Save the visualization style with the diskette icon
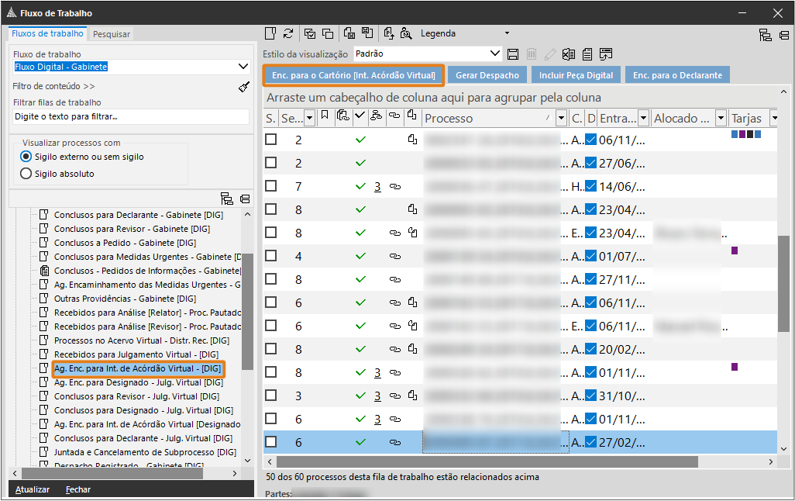This screenshot has height=501, width=795. pyautogui.click(x=513, y=54)
